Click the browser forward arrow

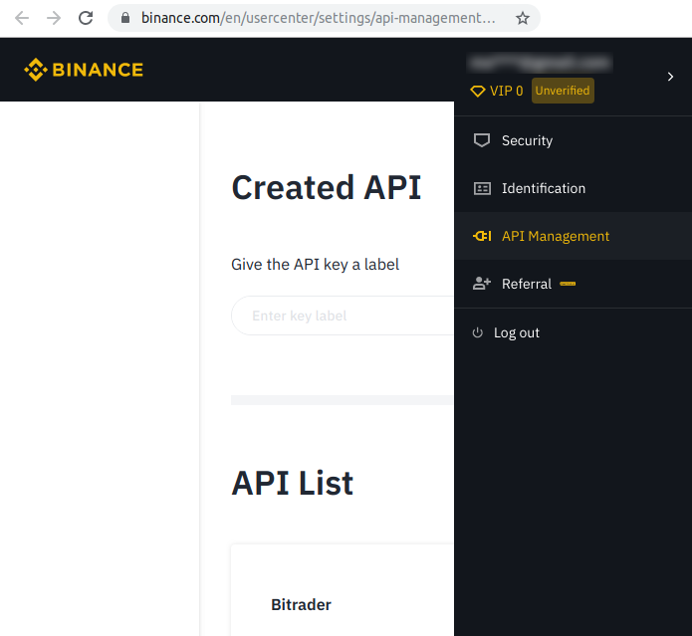[54, 18]
